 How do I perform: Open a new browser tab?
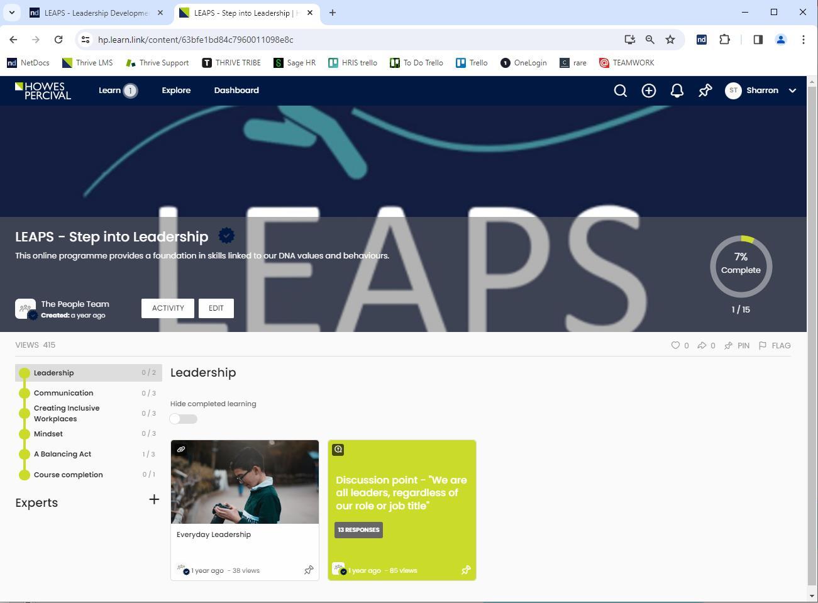pos(333,13)
